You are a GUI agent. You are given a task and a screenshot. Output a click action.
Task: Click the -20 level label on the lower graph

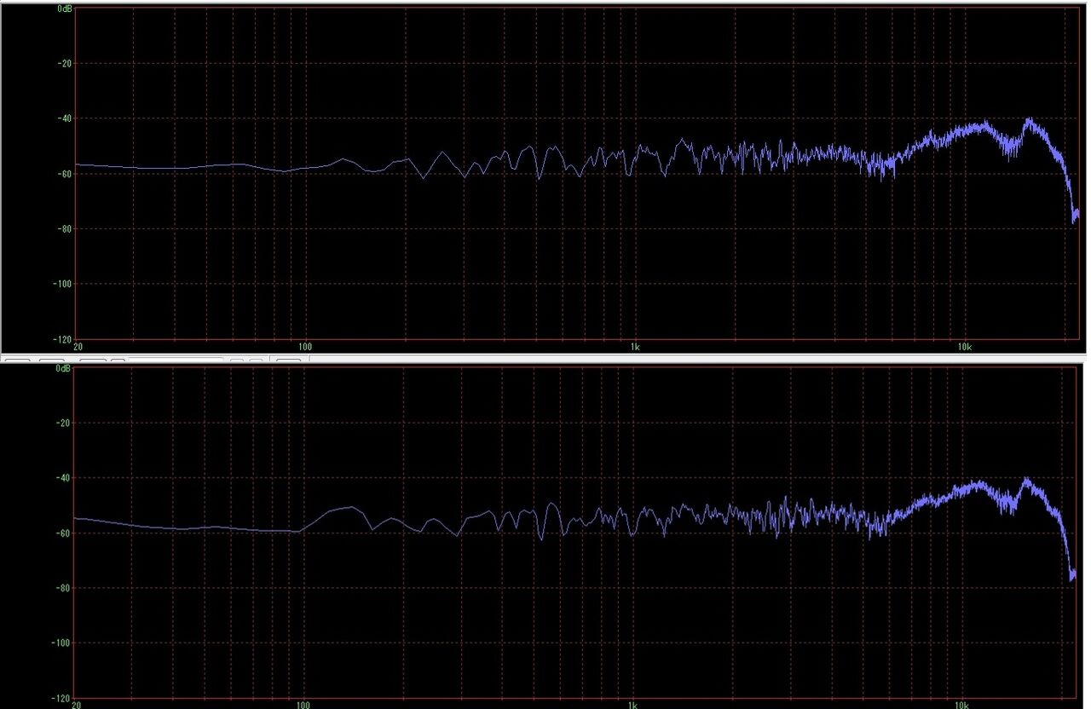pyautogui.click(x=63, y=423)
